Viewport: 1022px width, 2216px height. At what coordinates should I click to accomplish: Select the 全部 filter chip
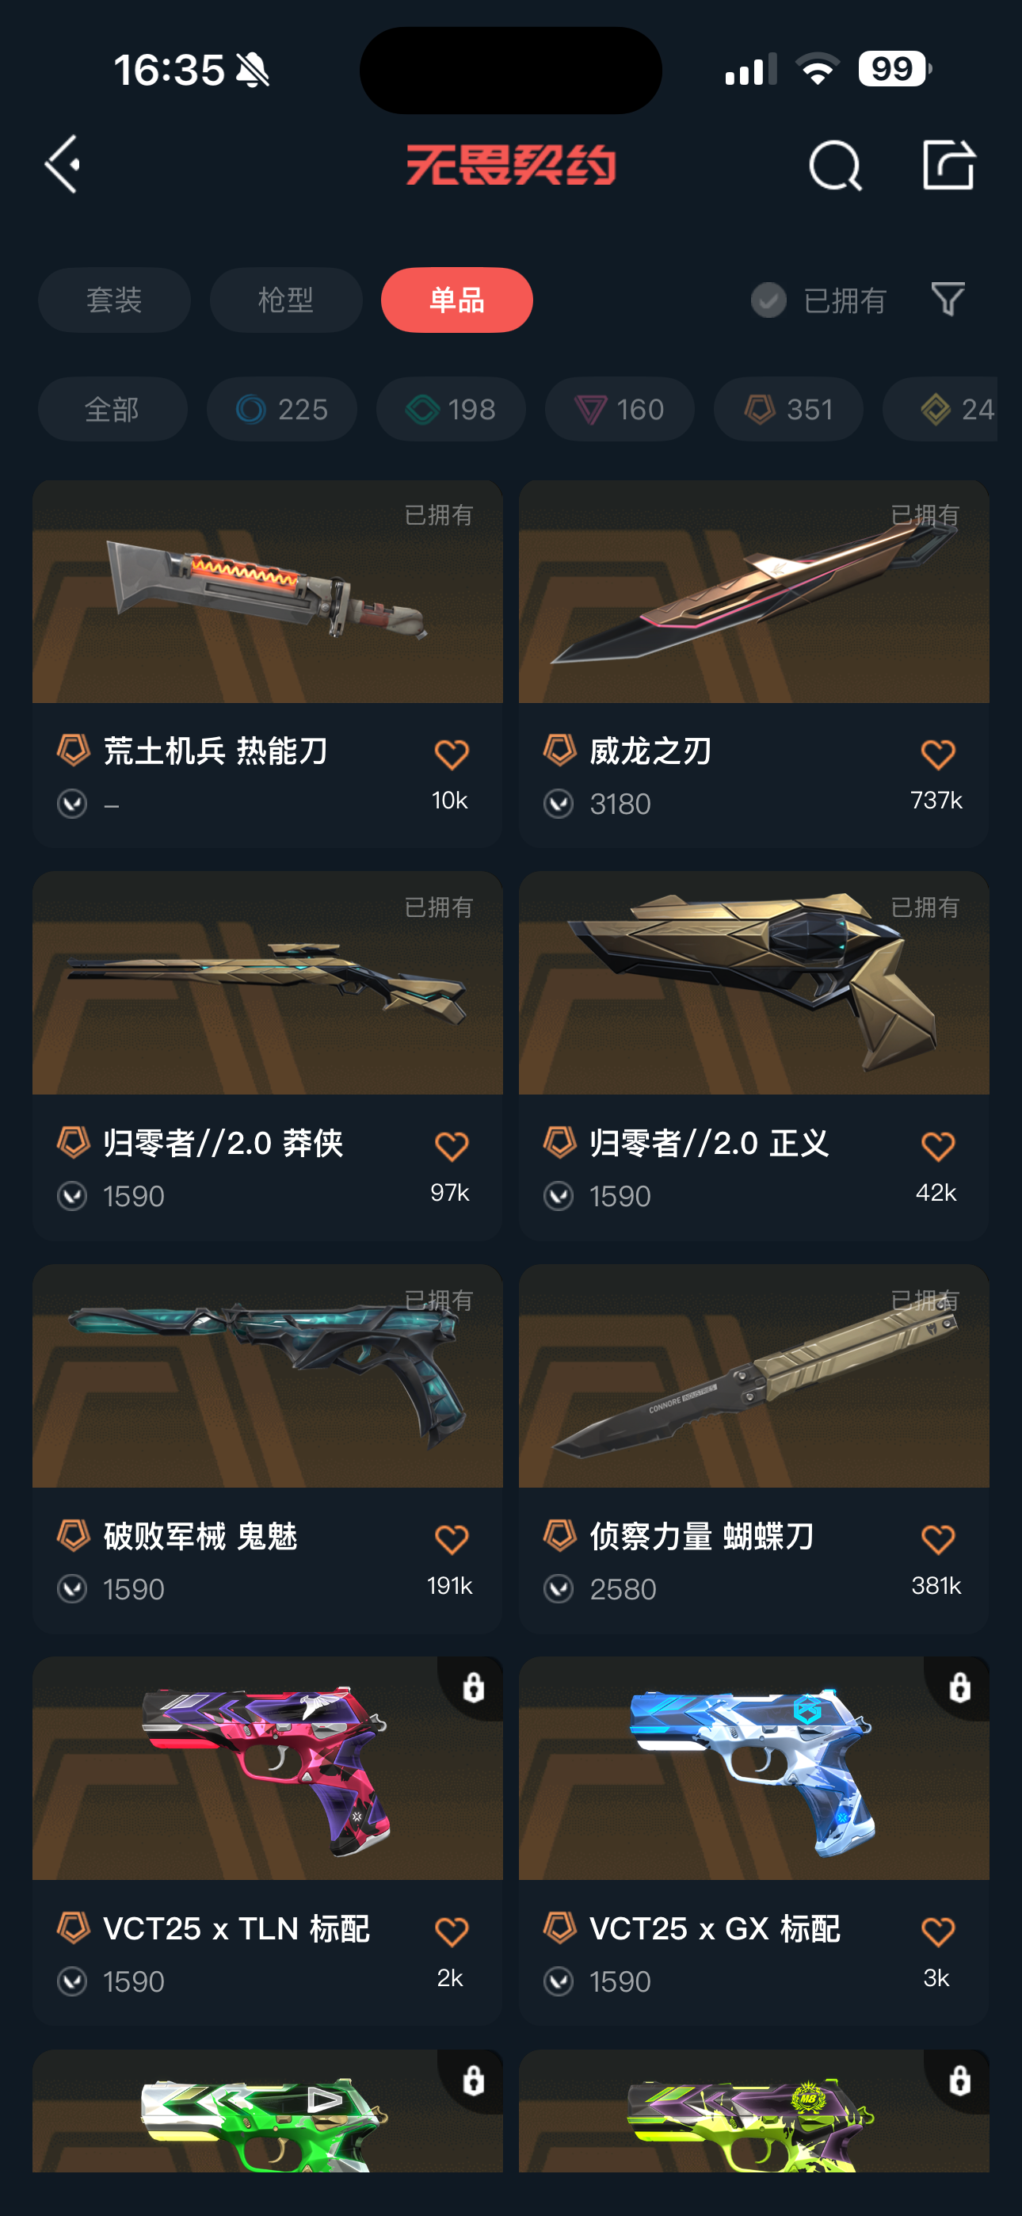pyautogui.click(x=112, y=410)
